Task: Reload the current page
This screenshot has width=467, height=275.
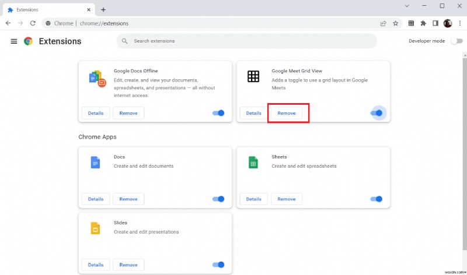Action: tap(32, 23)
